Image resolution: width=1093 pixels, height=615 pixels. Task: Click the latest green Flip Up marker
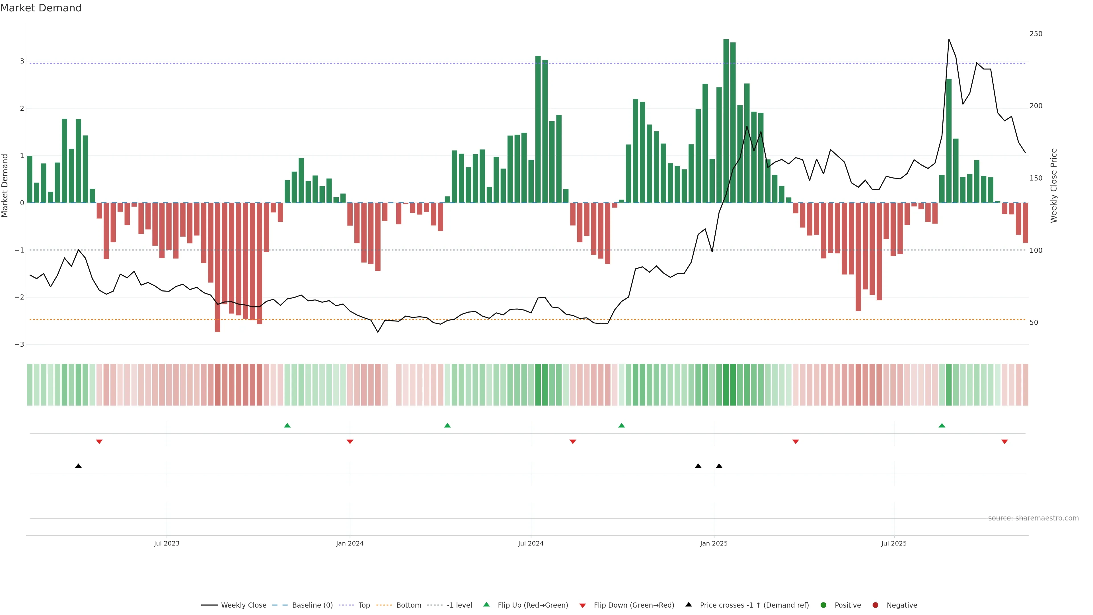coord(942,425)
